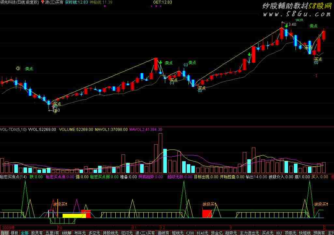Select the 指标 tab at bottom left
Viewport: 334px width, 235px height.
point(5,233)
